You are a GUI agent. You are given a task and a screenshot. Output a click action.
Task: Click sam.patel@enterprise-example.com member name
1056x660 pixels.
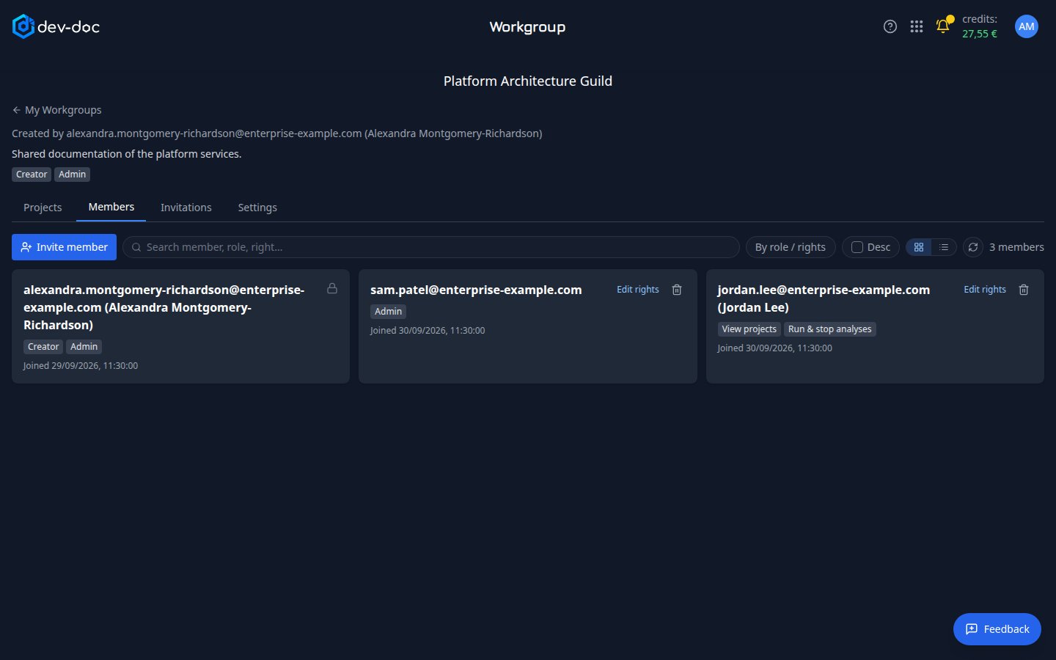click(x=476, y=290)
